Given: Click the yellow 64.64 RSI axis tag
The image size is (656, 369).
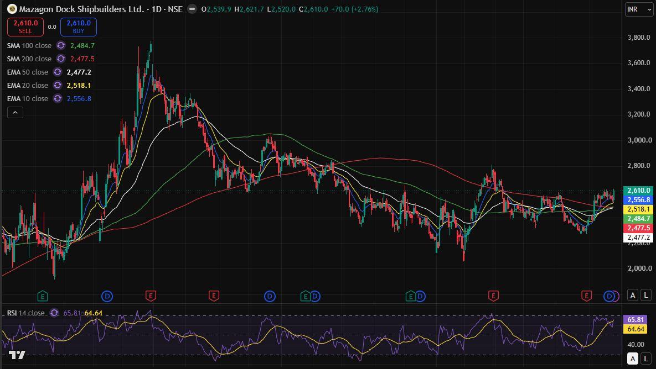Looking at the screenshot, I should pyautogui.click(x=636, y=329).
